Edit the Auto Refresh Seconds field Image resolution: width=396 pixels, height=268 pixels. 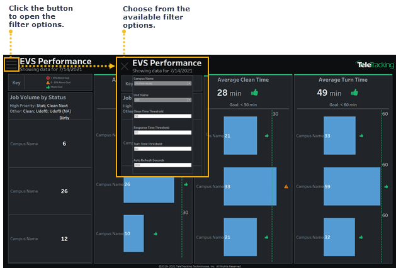point(162,165)
